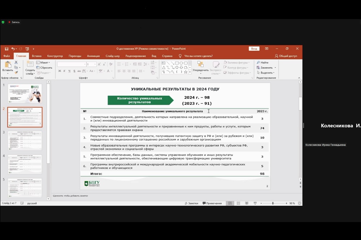
Task: Apply numbered list formatting
Action: (127, 64)
